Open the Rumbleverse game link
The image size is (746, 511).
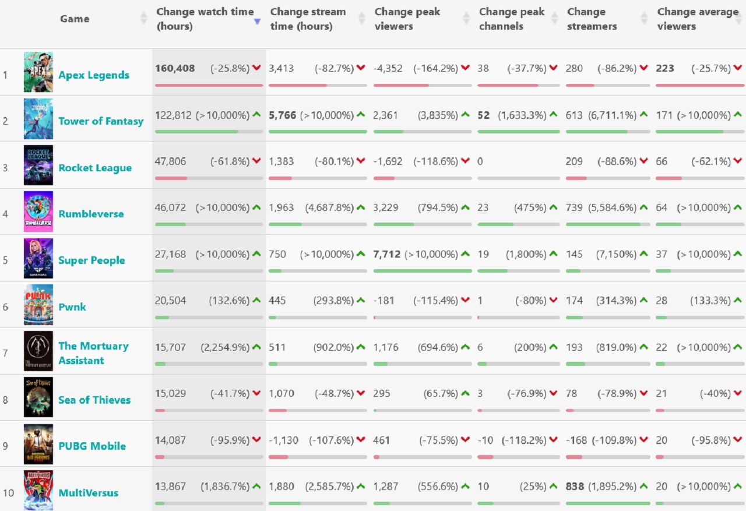[91, 214]
